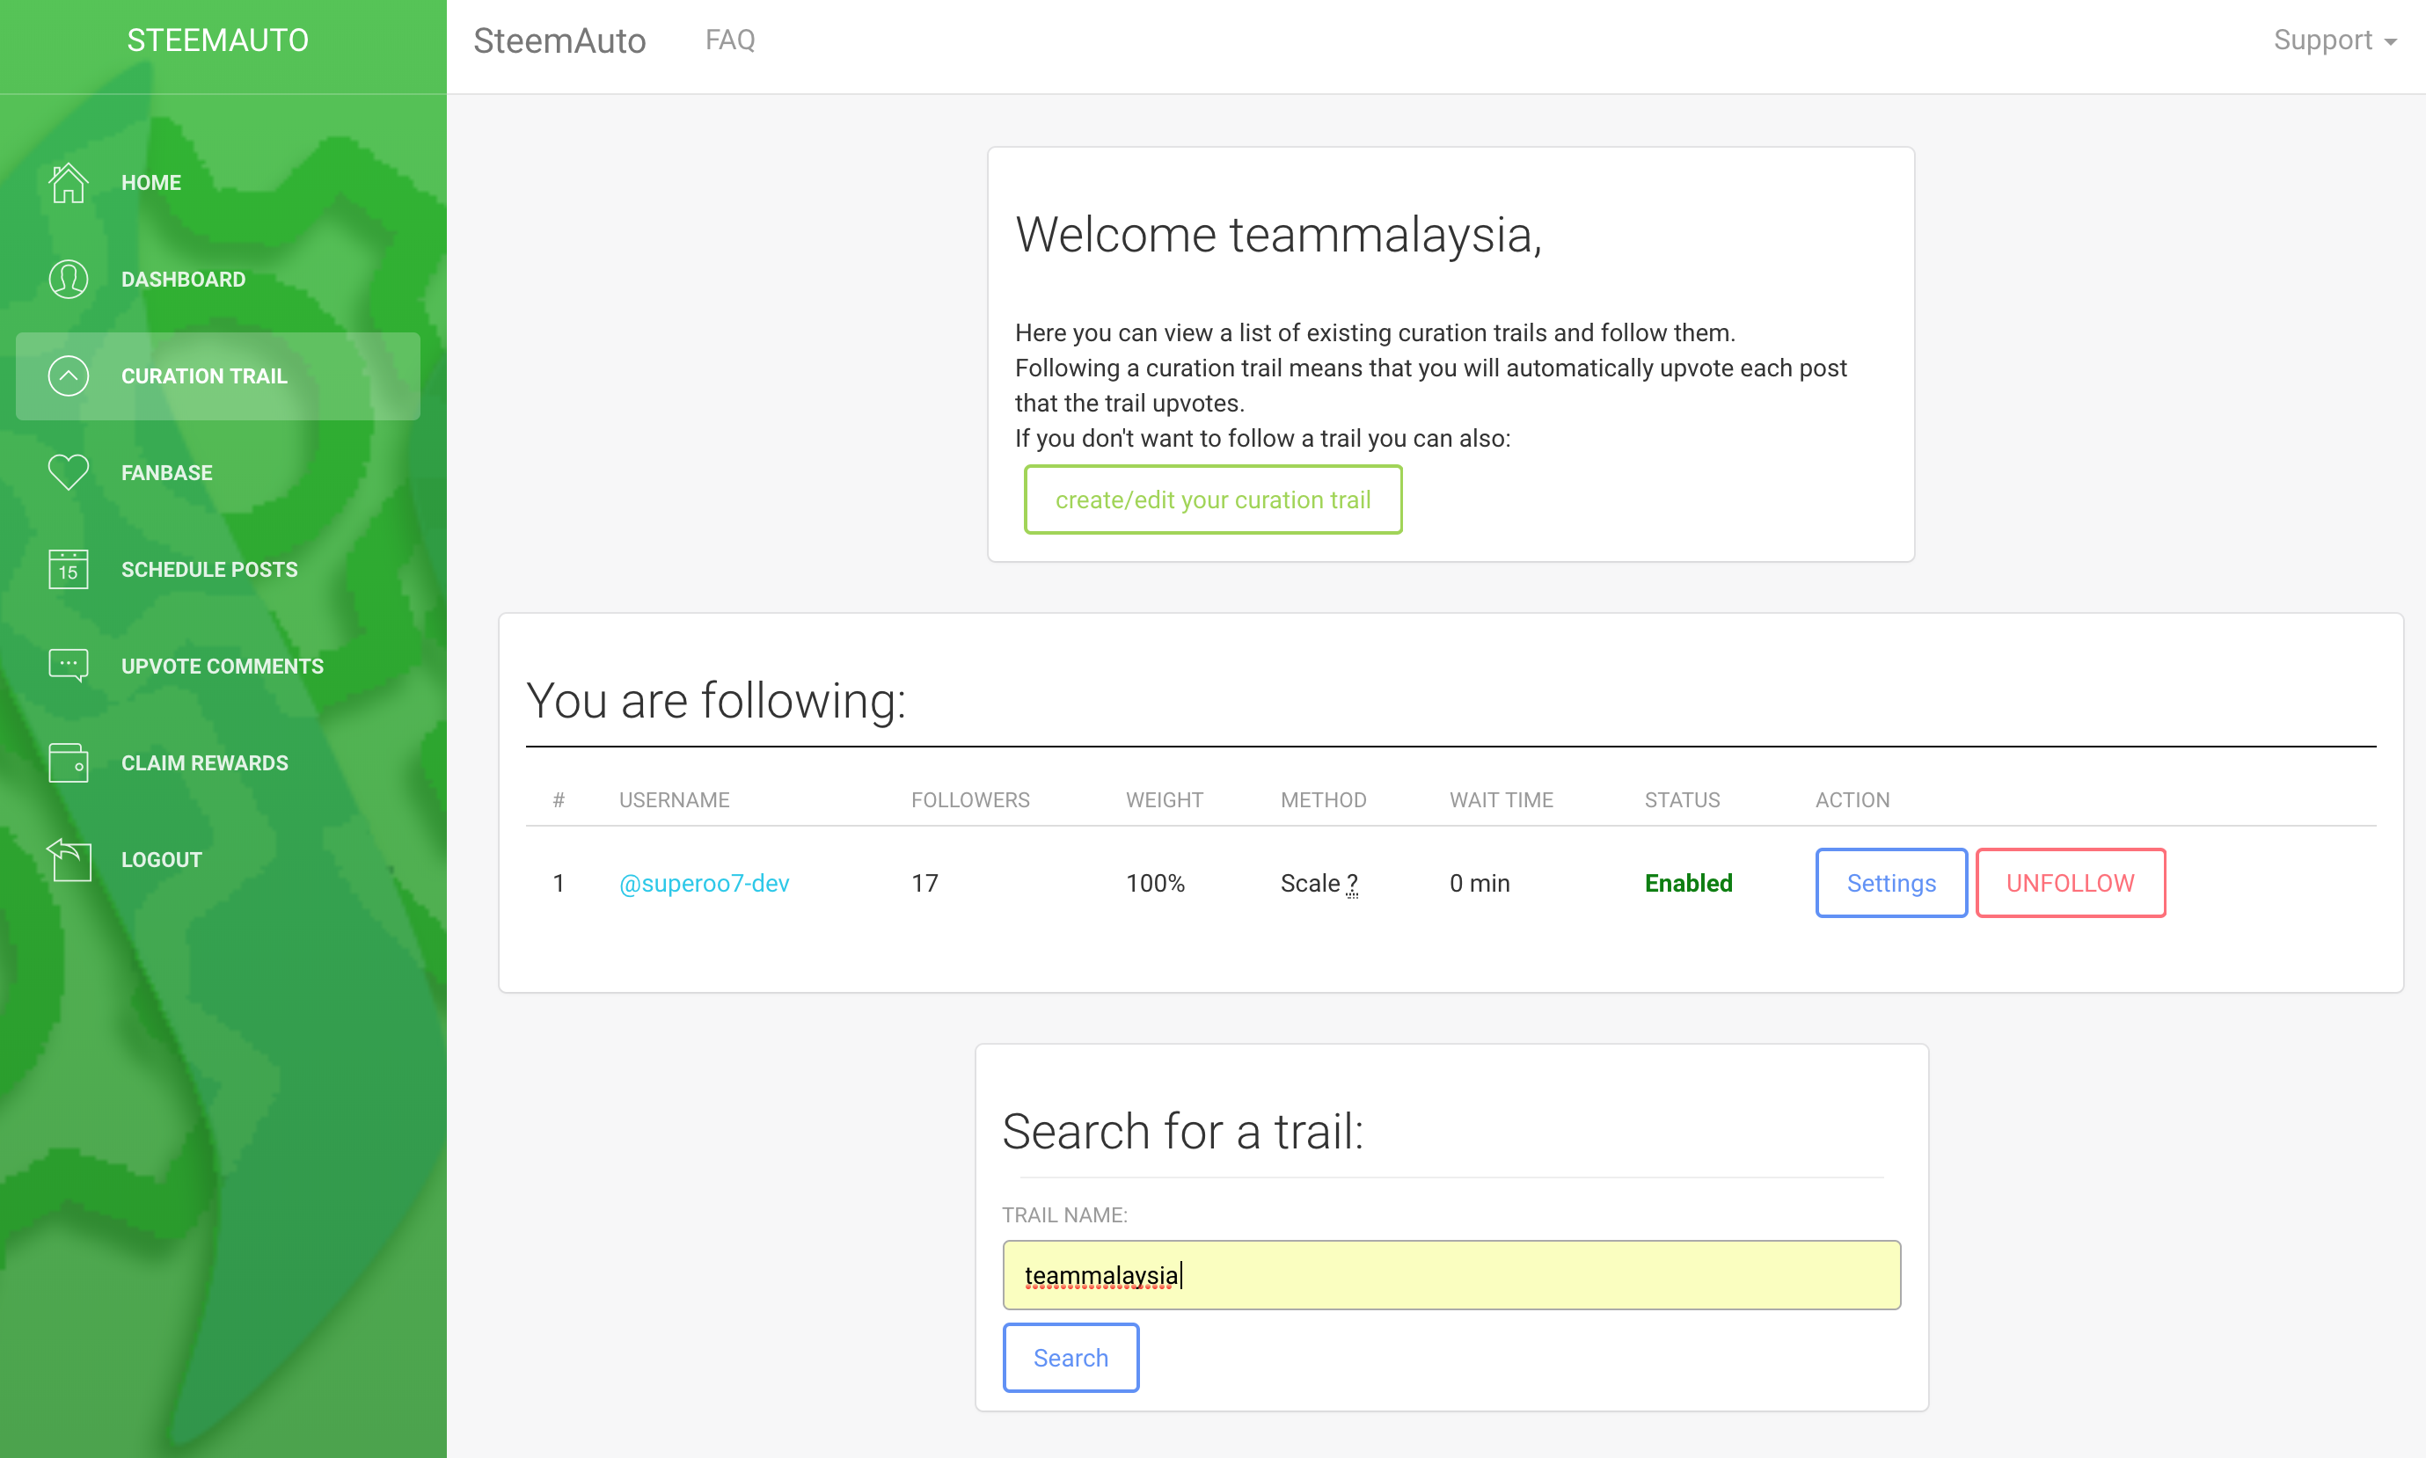2426x1458 pixels.
Task: Click the Curation Trail chevron icon
Action: (68, 376)
